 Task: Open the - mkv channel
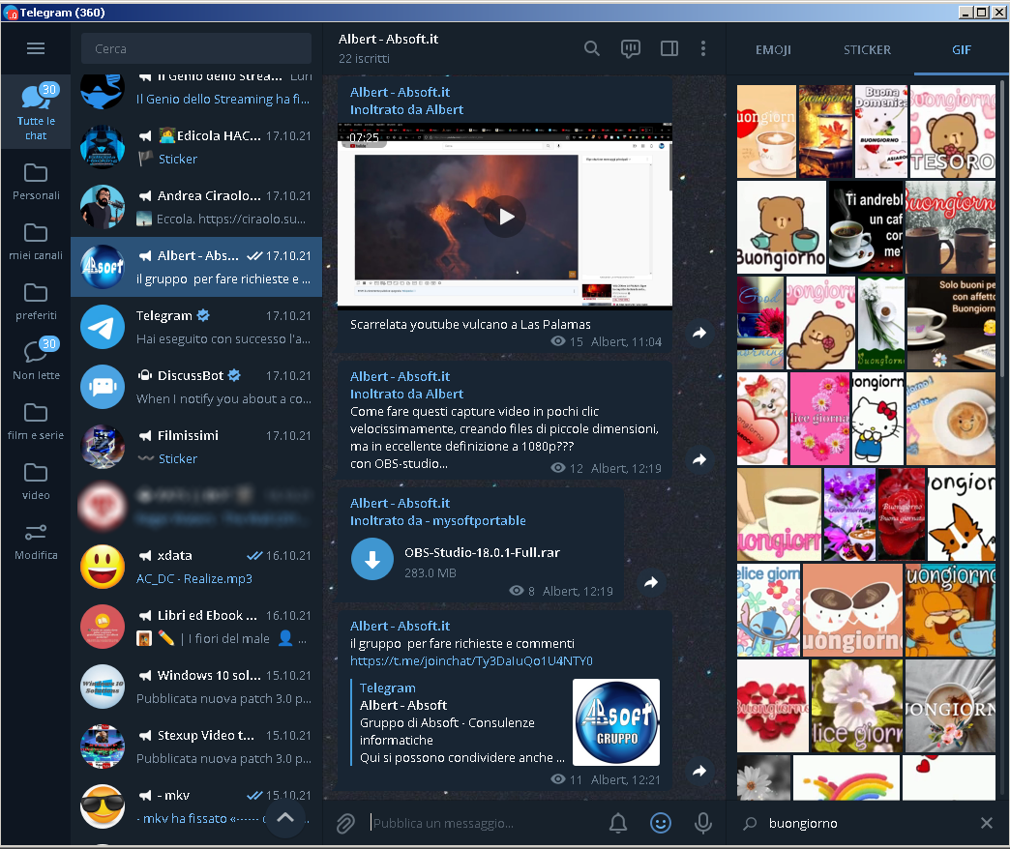coord(196,805)
